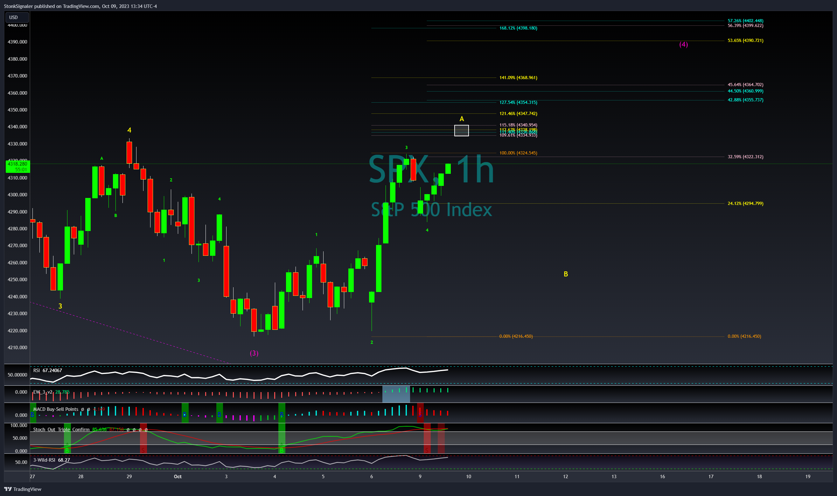Image resolution: width=837 pixels, height=496 pixels.
Task: Click the yellow wave A label
Action: pyautogui.click(x=462, y=119)
